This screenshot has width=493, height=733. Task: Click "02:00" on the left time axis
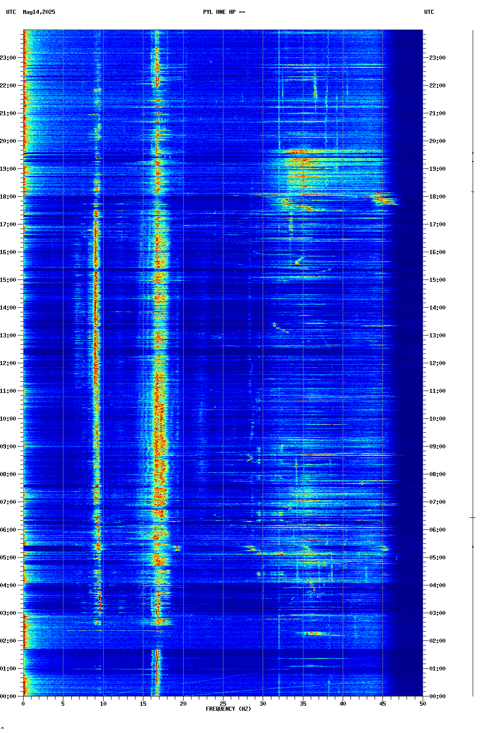point(8,641)
